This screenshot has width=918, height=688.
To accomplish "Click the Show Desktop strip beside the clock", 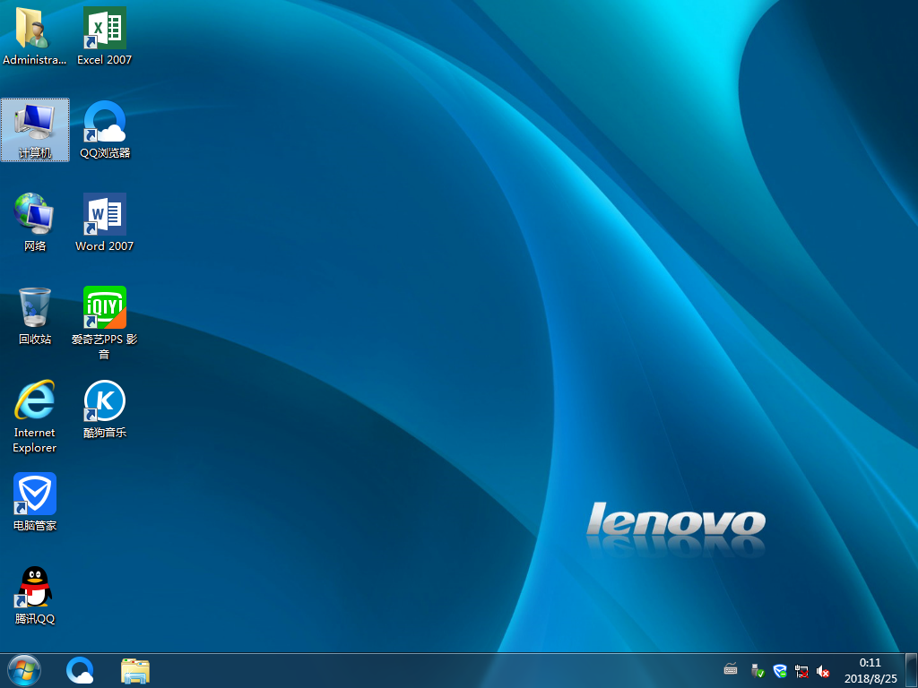I will pyautogui.click(x=911, y=670).
